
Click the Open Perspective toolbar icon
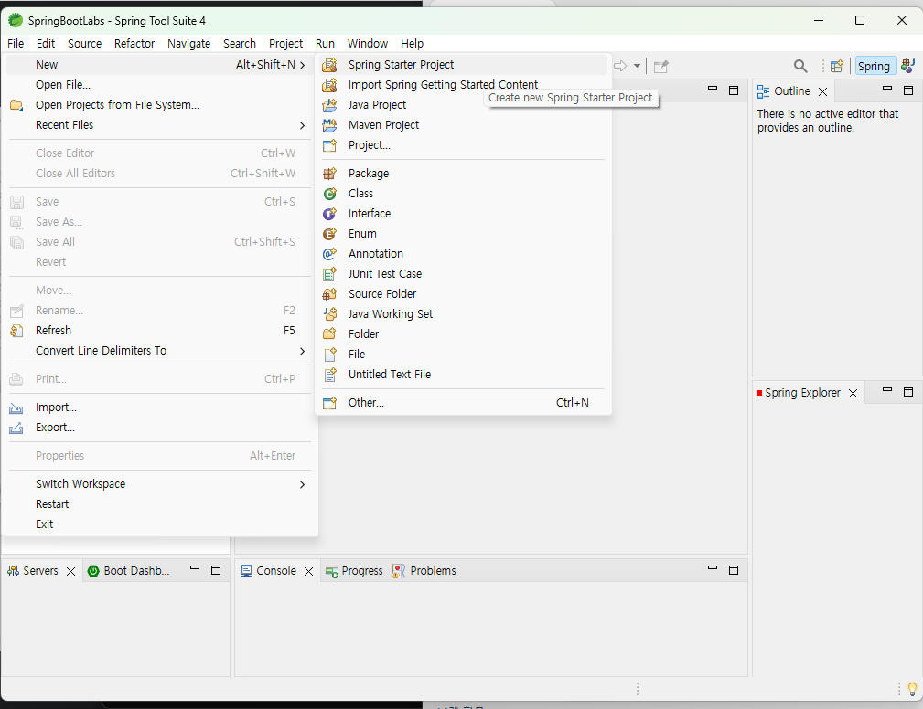click(836, 66)
